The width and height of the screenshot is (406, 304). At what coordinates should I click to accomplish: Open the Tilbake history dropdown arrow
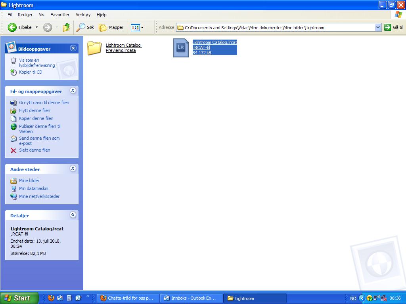tap(36, 27)
